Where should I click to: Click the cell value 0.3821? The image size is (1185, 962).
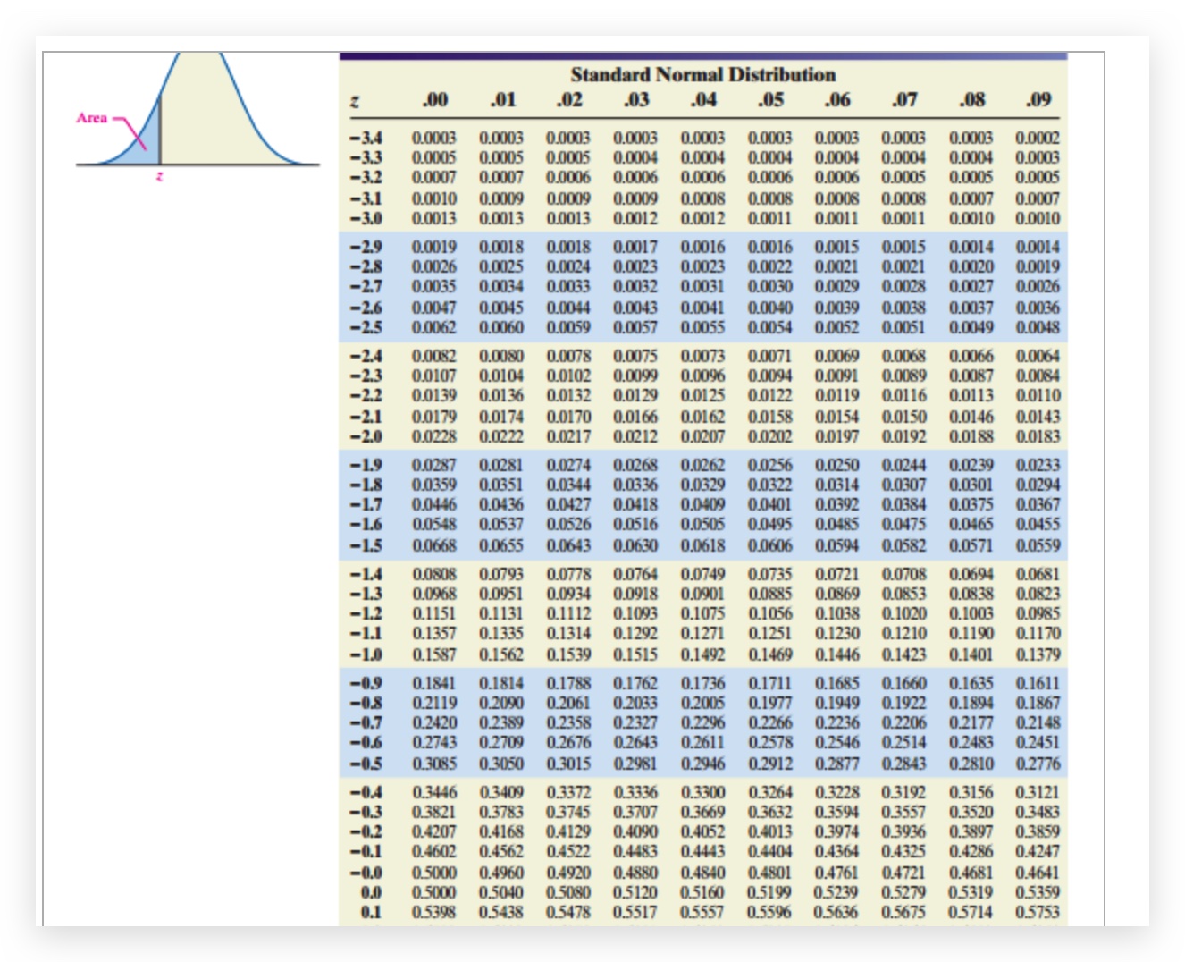[x=434, y=812]
